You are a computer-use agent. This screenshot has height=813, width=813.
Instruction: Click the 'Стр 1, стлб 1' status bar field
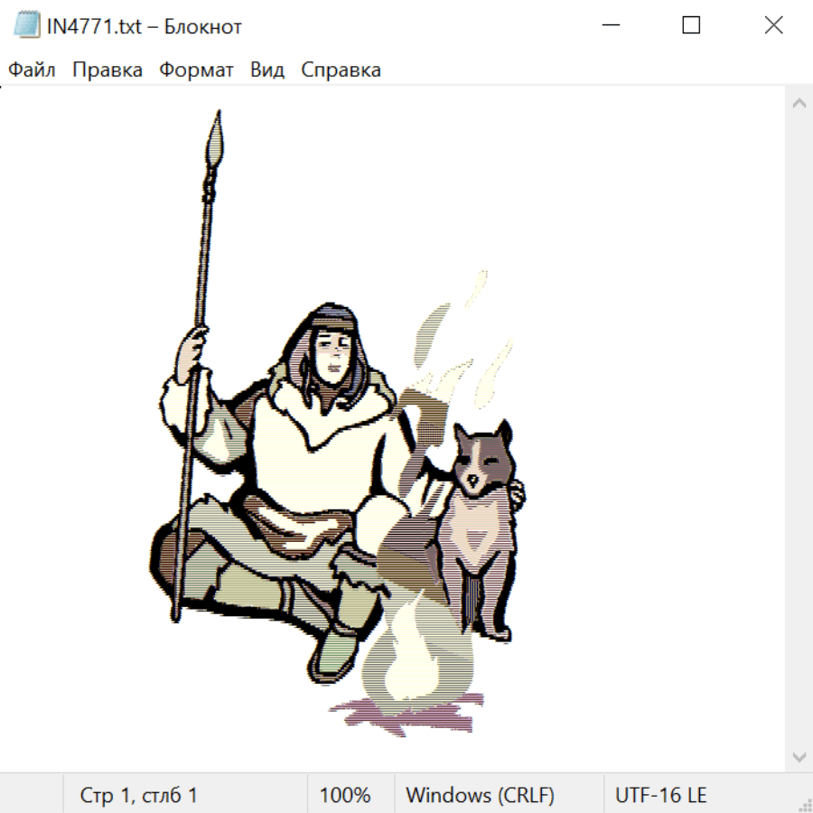click(x=139, y=796)
